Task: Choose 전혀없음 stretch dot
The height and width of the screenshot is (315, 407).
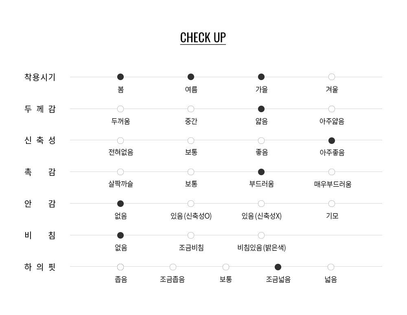Action: (x=120, y=141)
